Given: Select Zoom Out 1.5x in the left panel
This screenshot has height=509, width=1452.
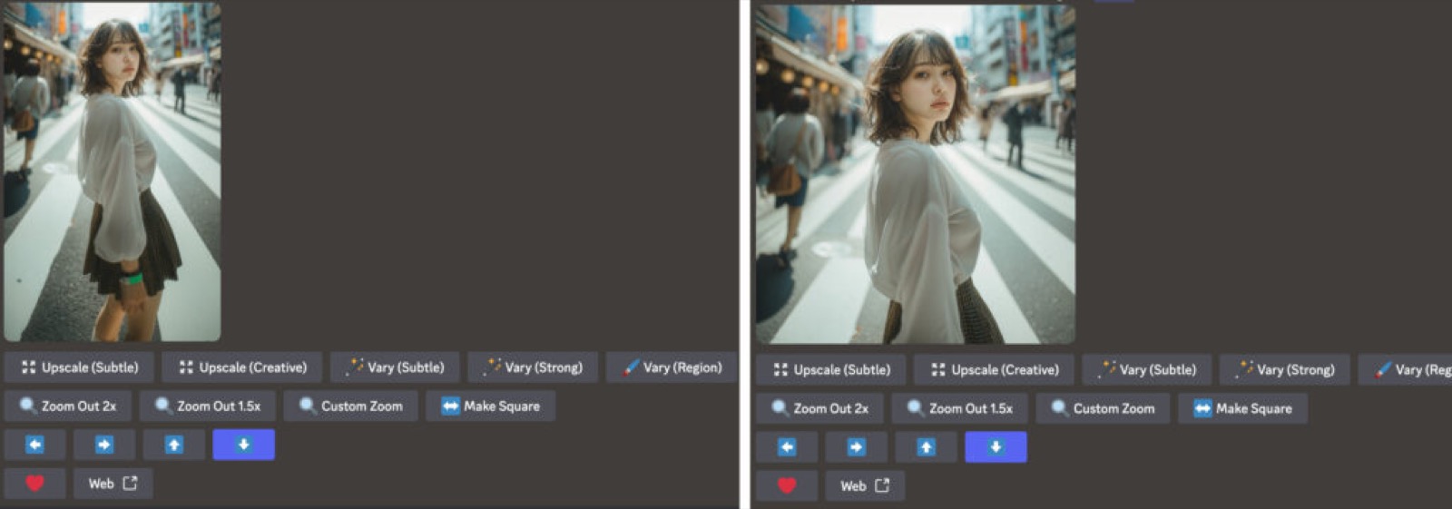Looking at the screenshot, I should pos(208,406).
